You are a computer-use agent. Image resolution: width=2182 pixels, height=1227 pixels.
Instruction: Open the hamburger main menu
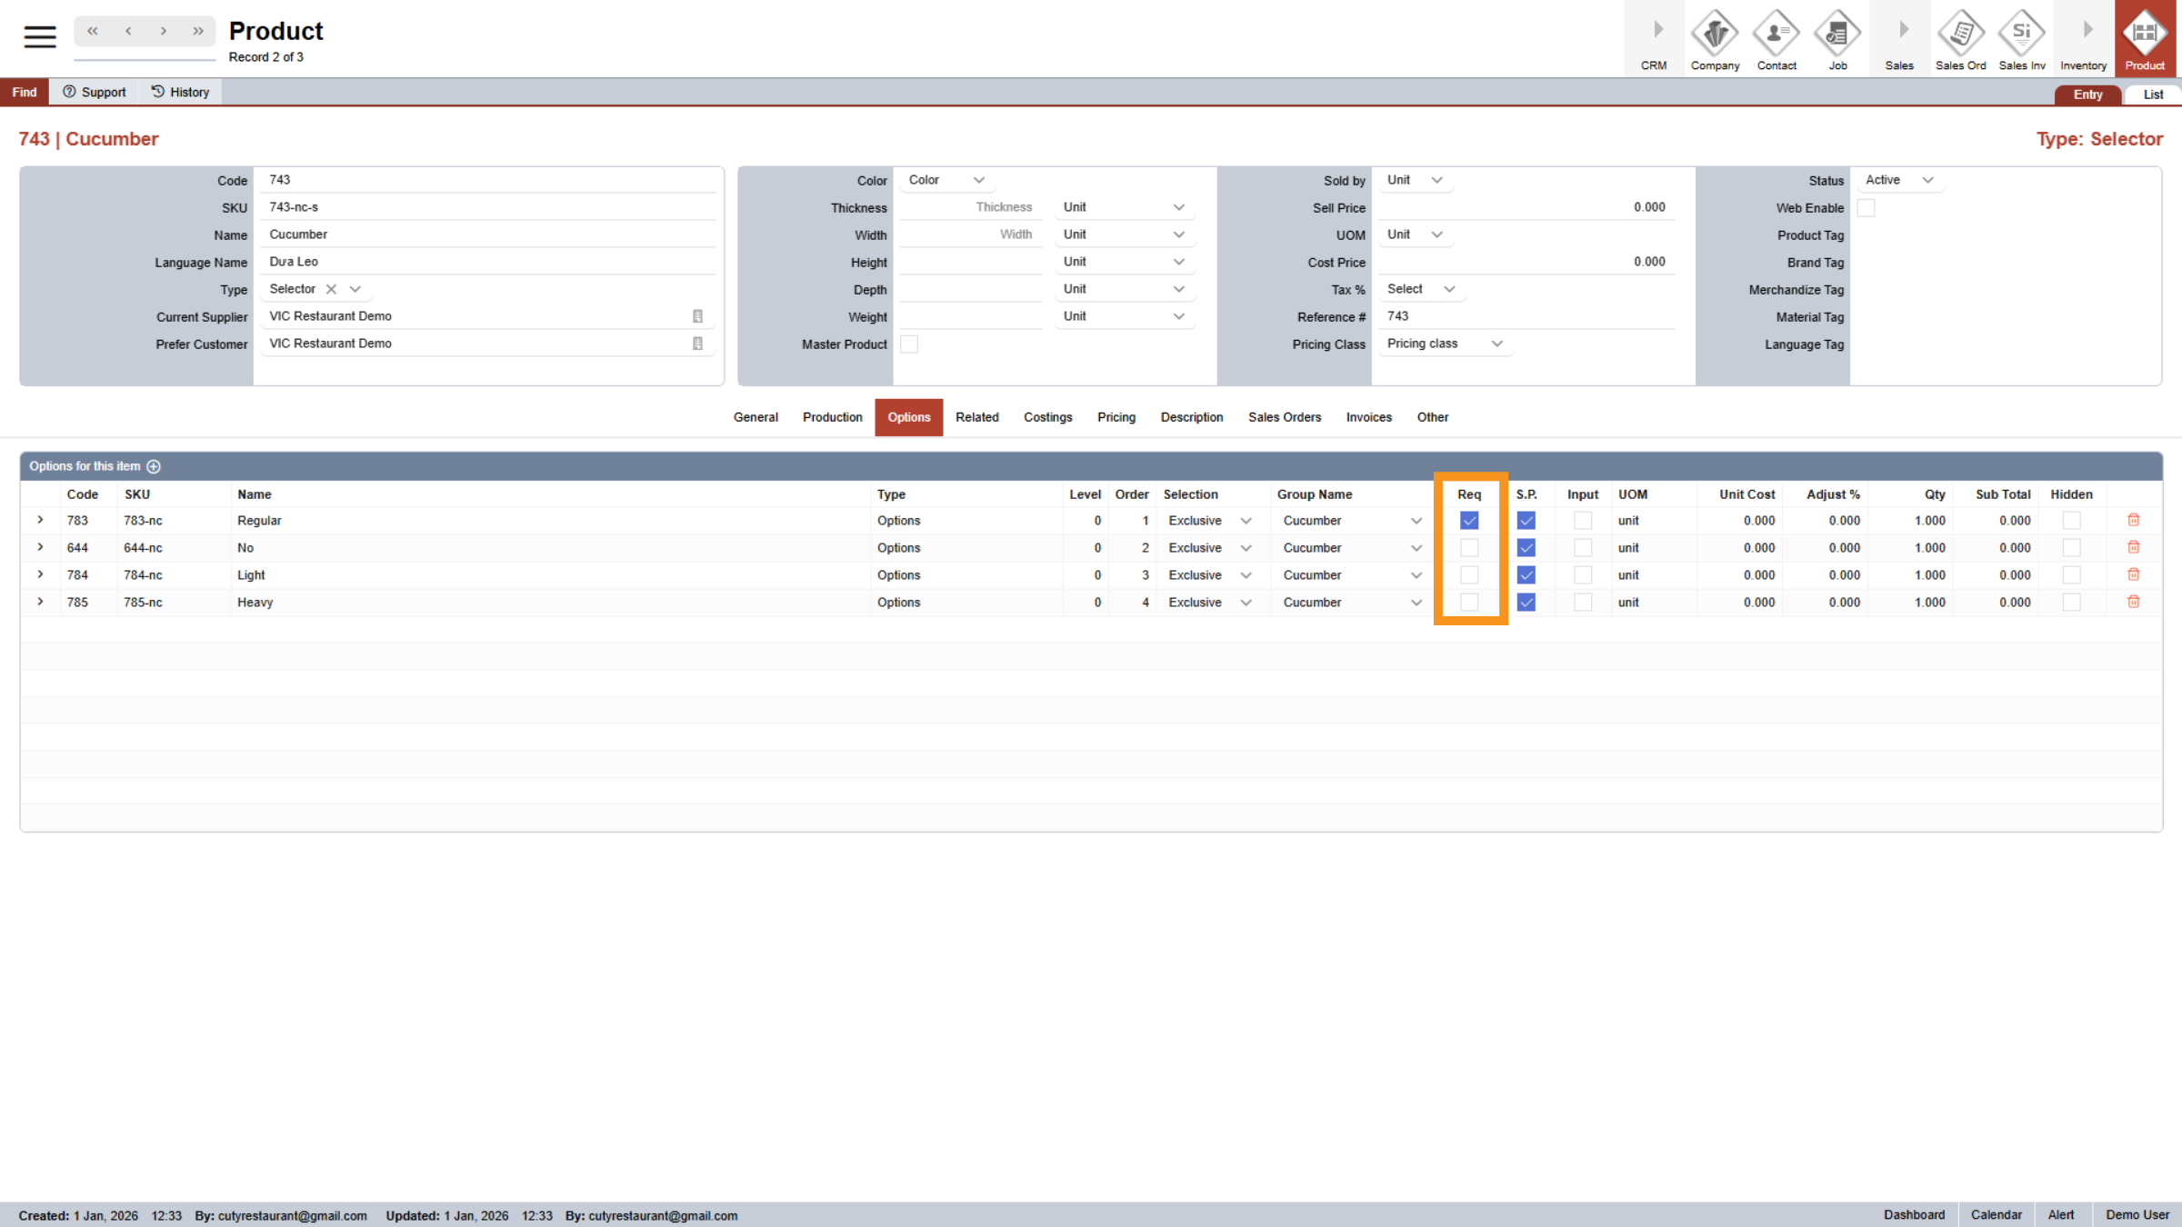pos(39,36)
